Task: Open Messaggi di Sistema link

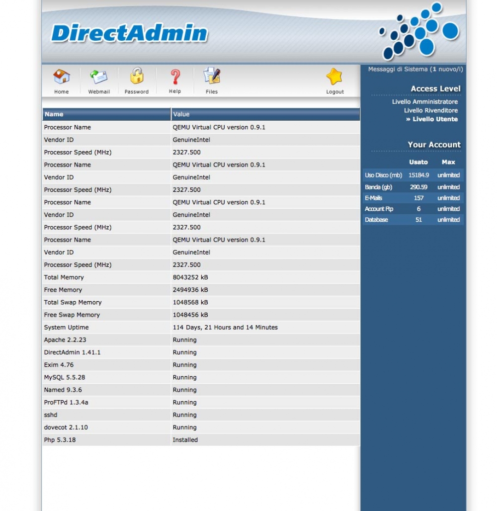Action: point(415,69)
